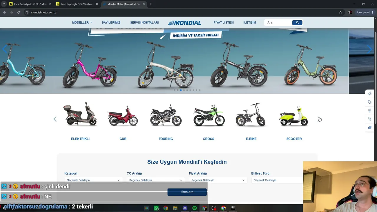Open Epic Games Launcher from the taskbar
This screenshot has width=377, height=212.
point(233,208)
